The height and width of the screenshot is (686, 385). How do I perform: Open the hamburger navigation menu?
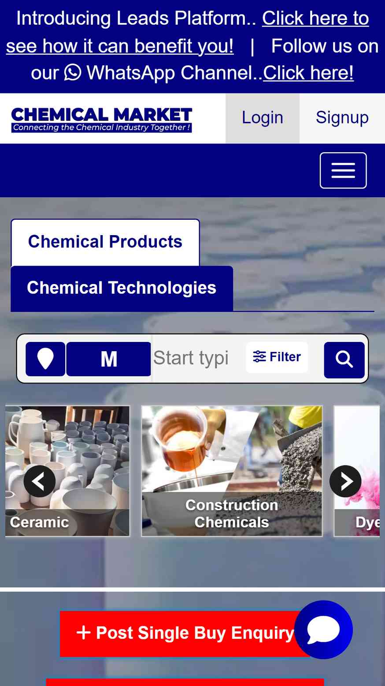[343, 170]
